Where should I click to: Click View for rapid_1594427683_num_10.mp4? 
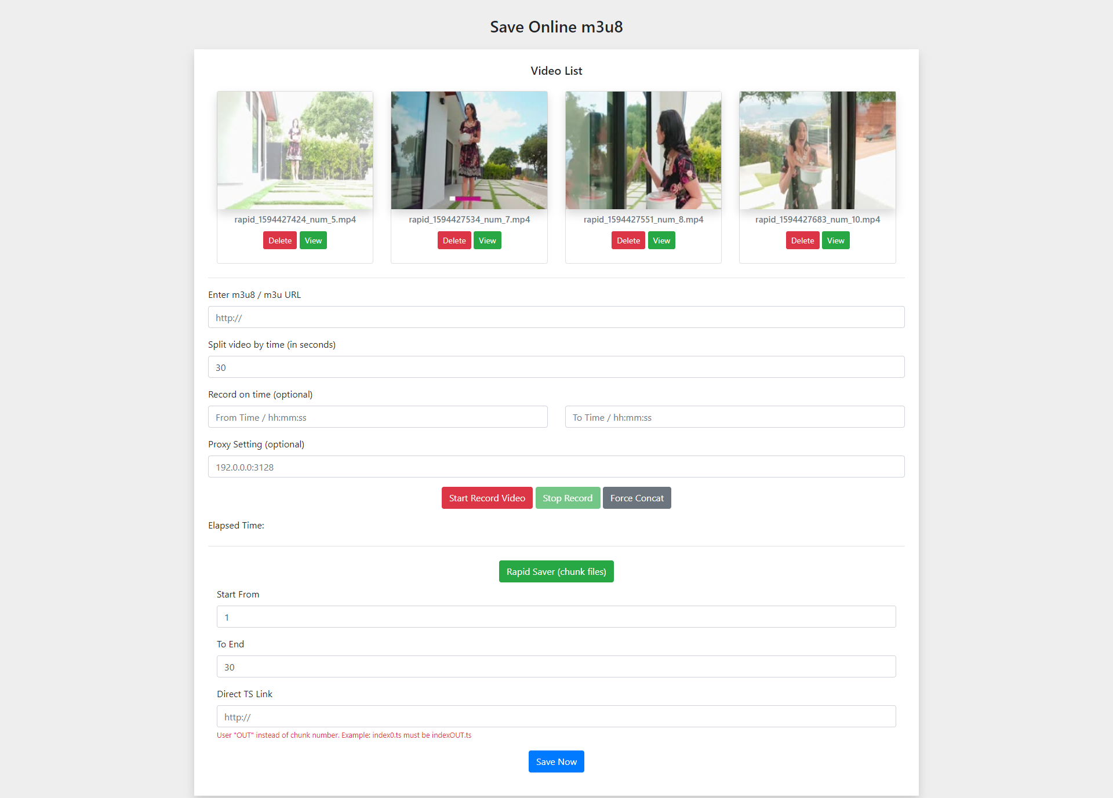(834, 240)
